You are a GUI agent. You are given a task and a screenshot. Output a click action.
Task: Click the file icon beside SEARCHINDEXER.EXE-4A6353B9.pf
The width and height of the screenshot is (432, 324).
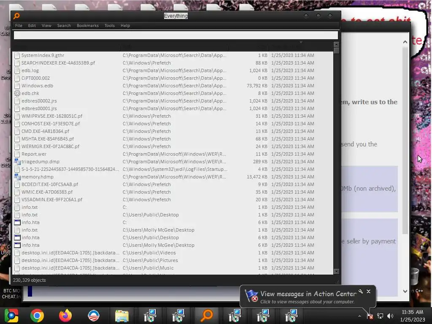pyautogui.click(x=17, y=63)
